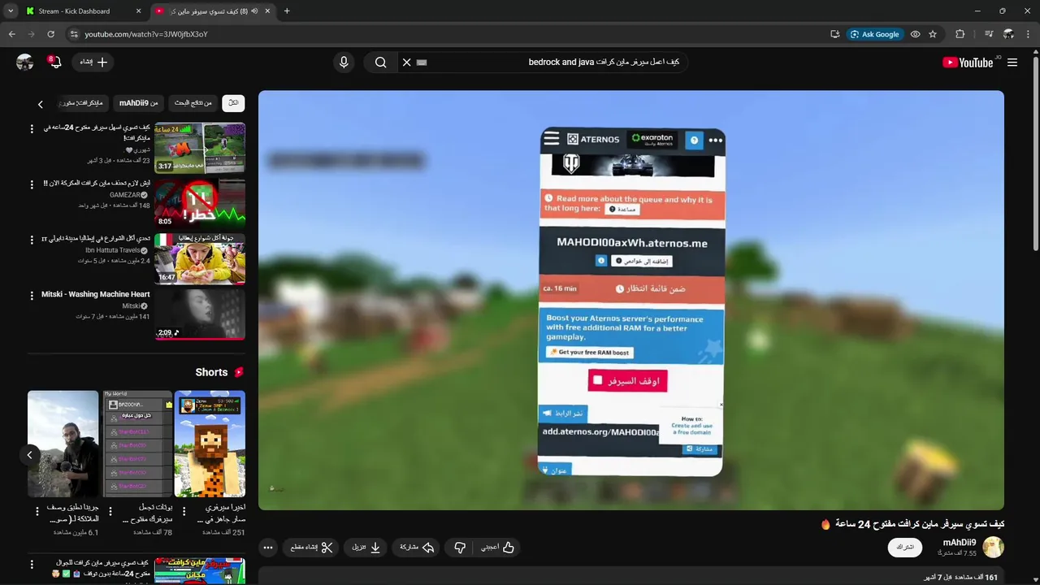Bookmark this page with star icon

933,34
